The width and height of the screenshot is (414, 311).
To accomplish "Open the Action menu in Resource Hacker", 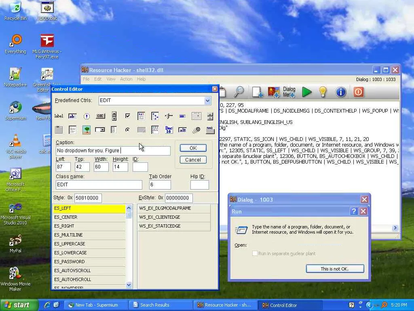I will pos(126,79).
